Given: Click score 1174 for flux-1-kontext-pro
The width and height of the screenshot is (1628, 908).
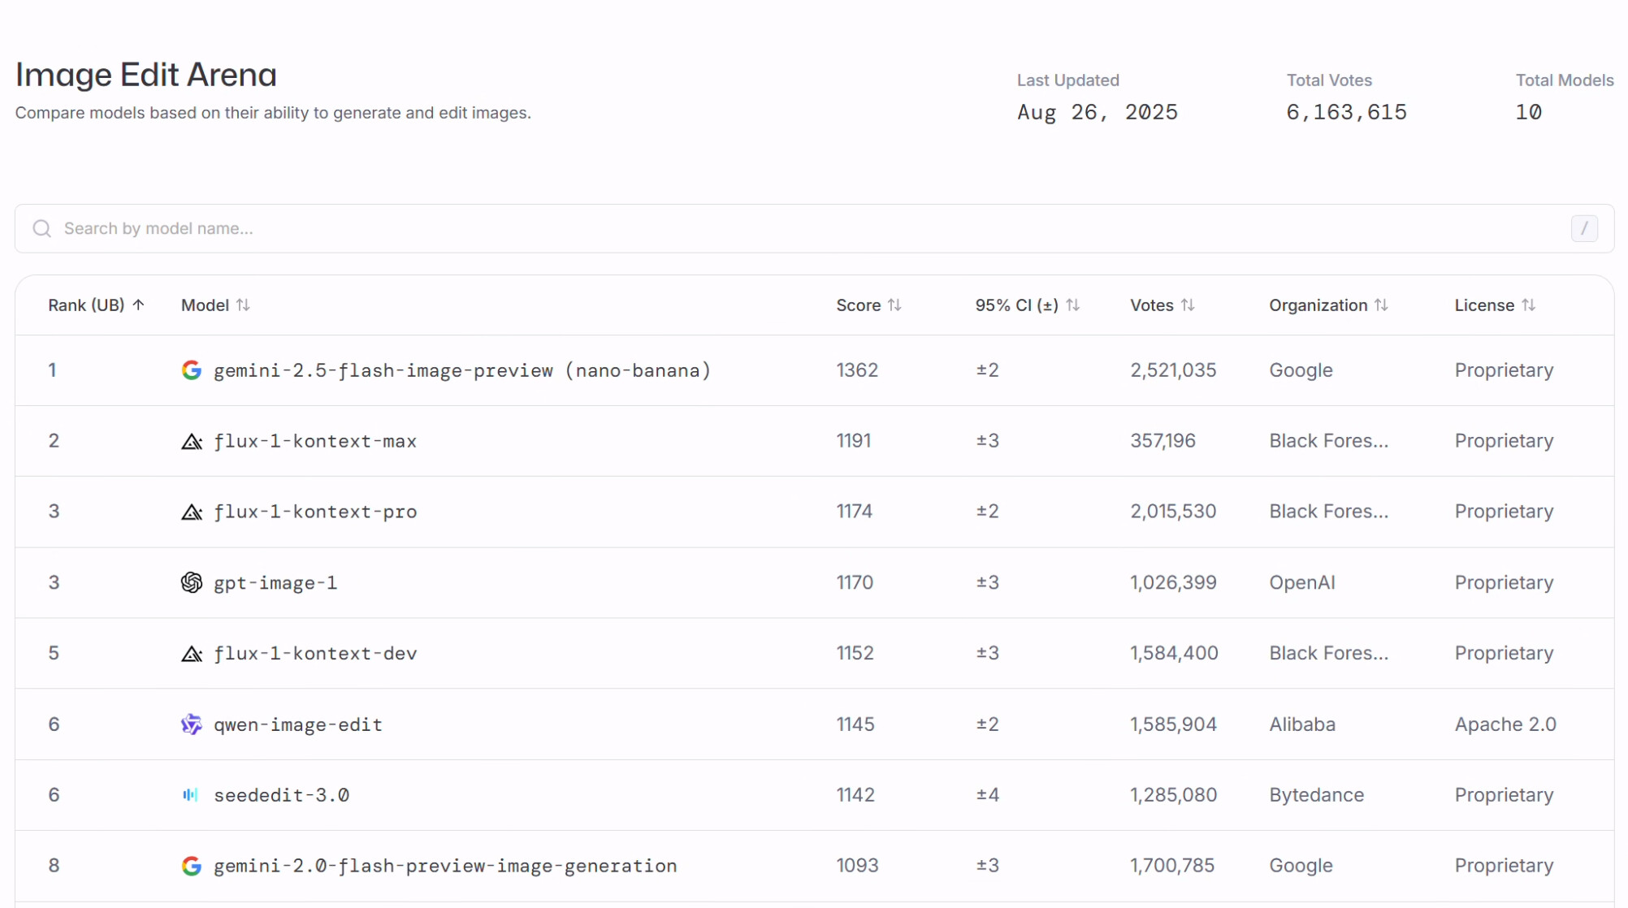Looking at the screenshot, I should click(x=855, y=512).
